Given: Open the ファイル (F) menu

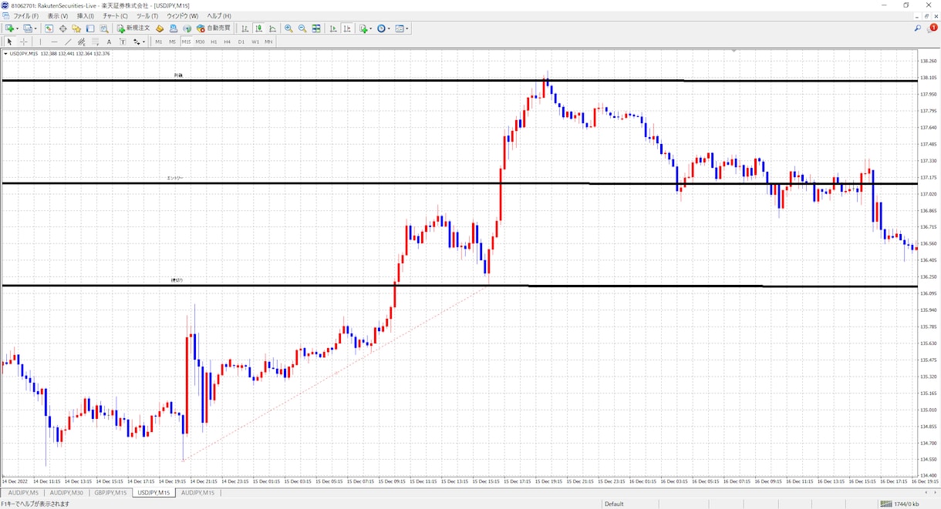Looking at the screenshot, I should point(26,16).
